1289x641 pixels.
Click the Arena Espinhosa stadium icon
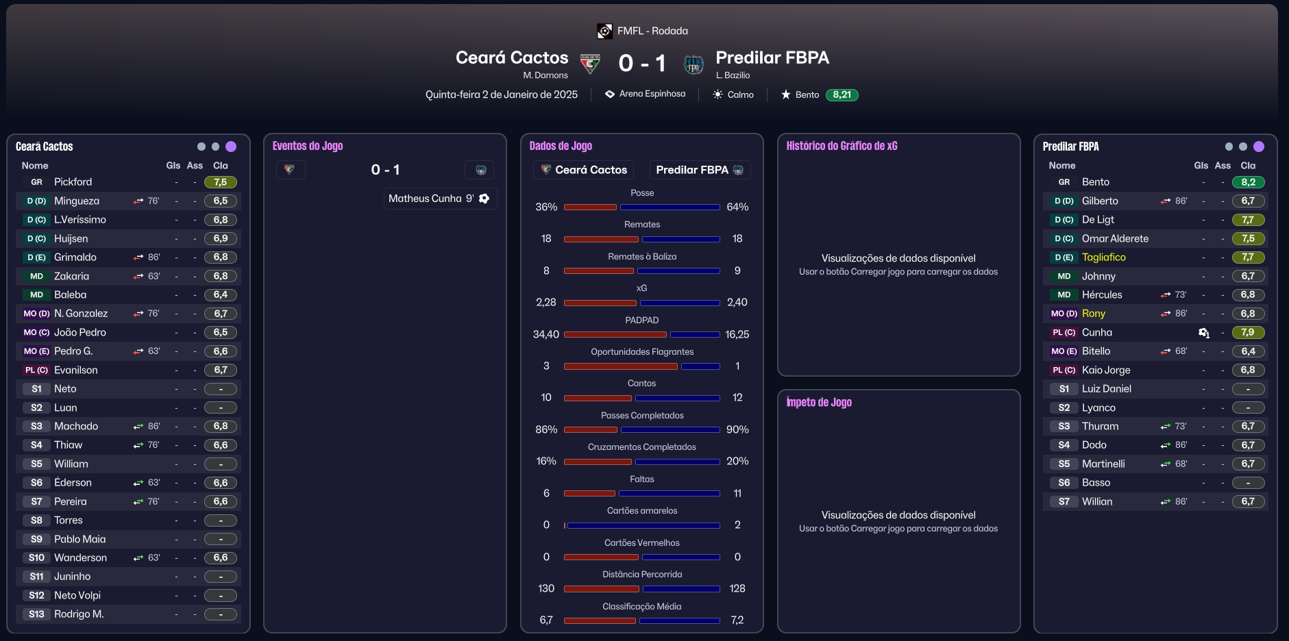click(x=610, y=94)
